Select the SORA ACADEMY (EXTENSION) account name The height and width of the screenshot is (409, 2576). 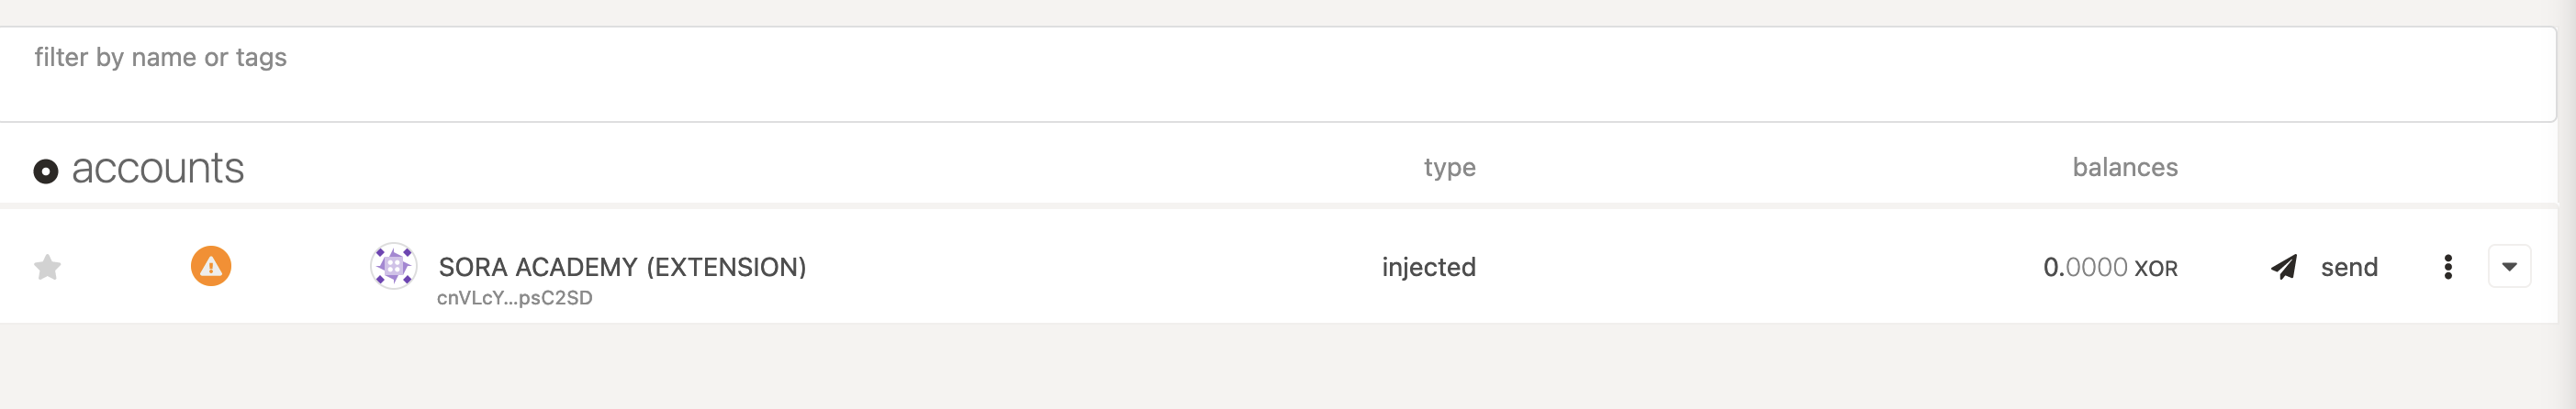click(x=622, y=267)
